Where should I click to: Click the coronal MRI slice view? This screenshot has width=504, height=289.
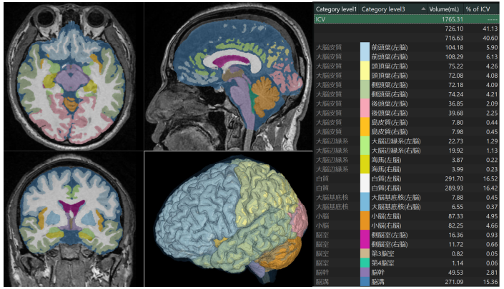click(74, 219)
